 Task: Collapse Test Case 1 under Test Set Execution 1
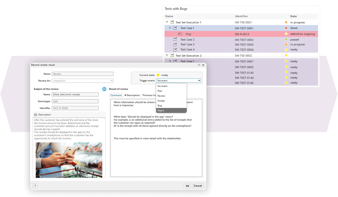[x=170, y=28]
